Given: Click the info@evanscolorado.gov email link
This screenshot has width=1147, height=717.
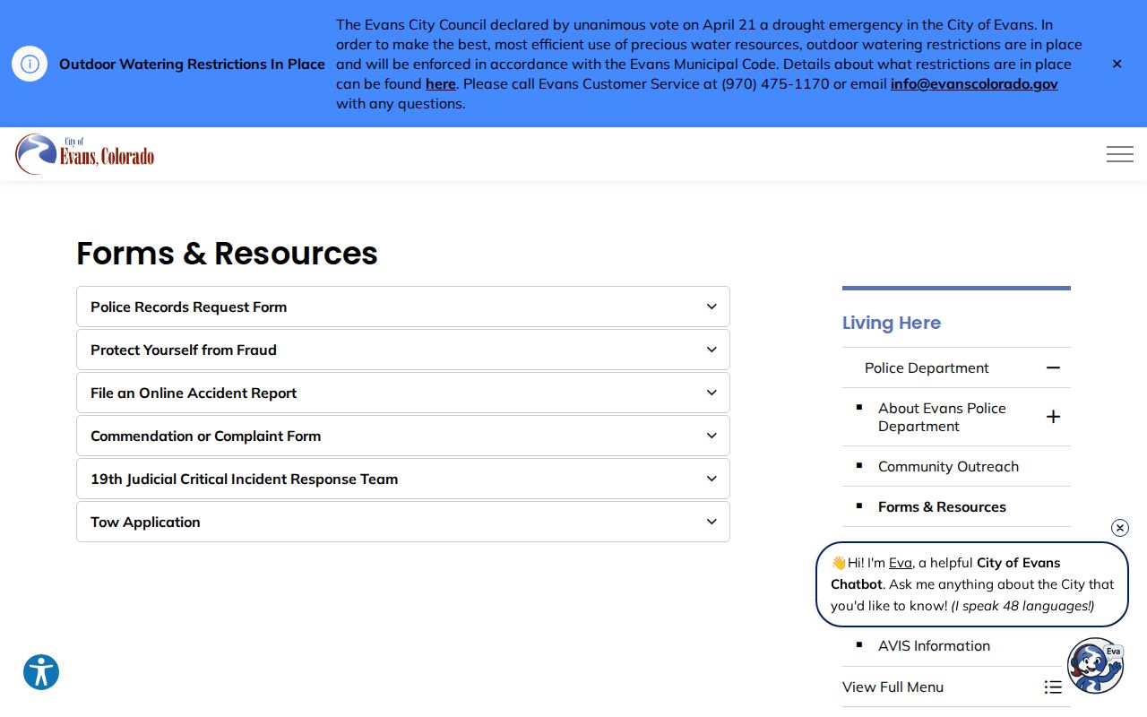Looking at the screenshot, I should pyautogui.click(x=974, y=83).
